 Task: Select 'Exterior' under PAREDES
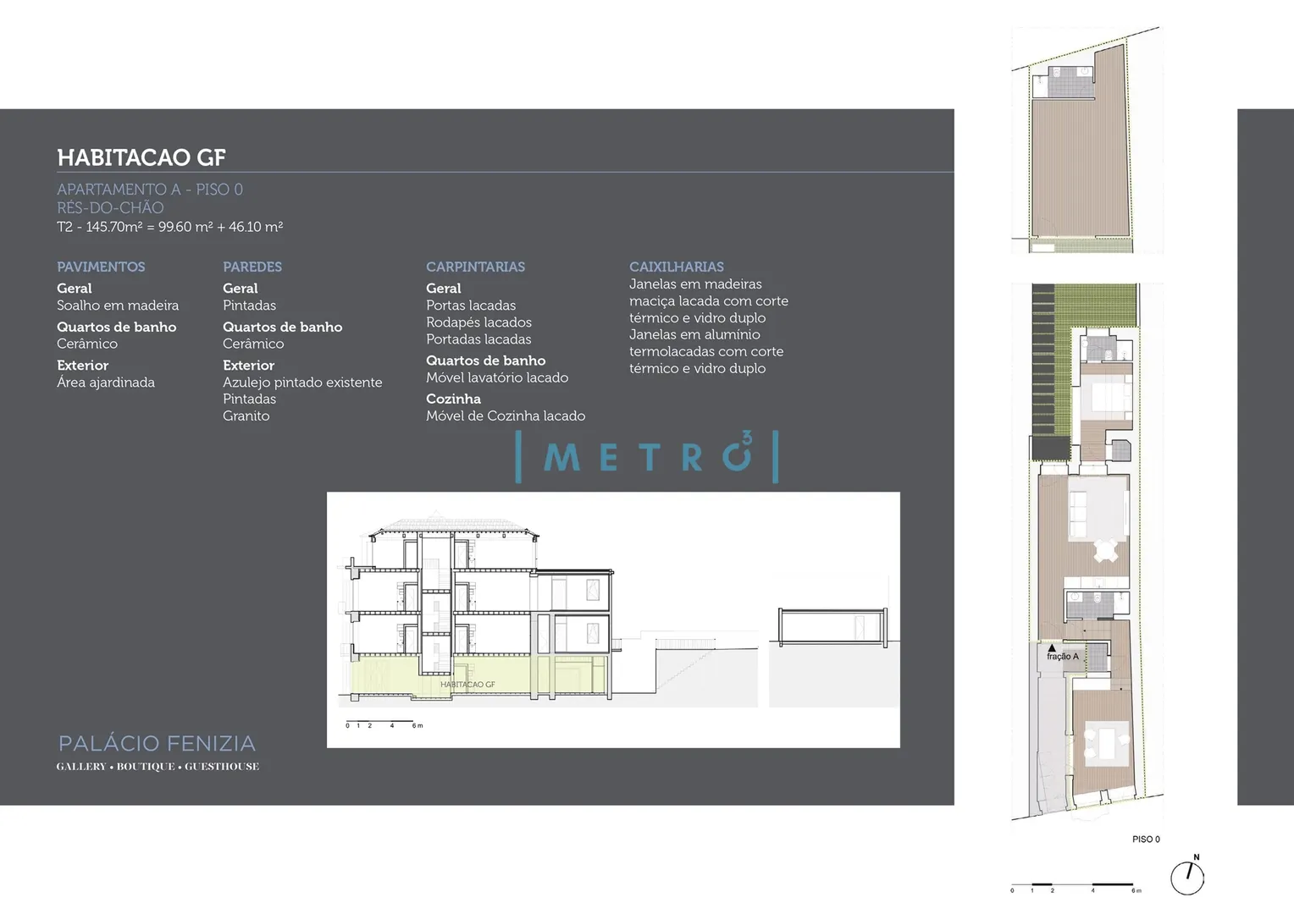[x=248, y=366]
